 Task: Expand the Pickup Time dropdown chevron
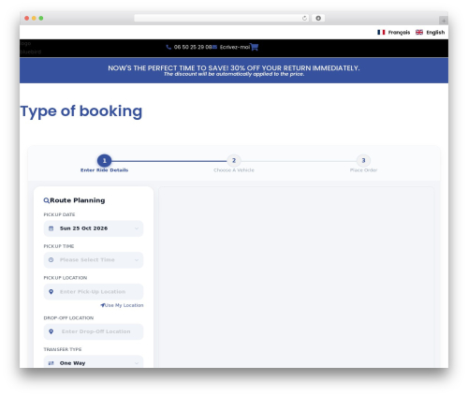137,260
